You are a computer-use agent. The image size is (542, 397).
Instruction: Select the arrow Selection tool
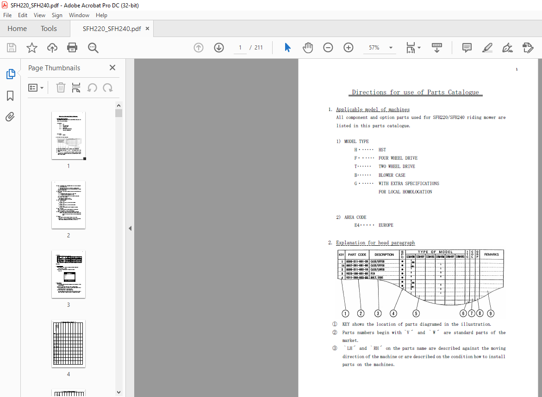[x=287, y=48]
